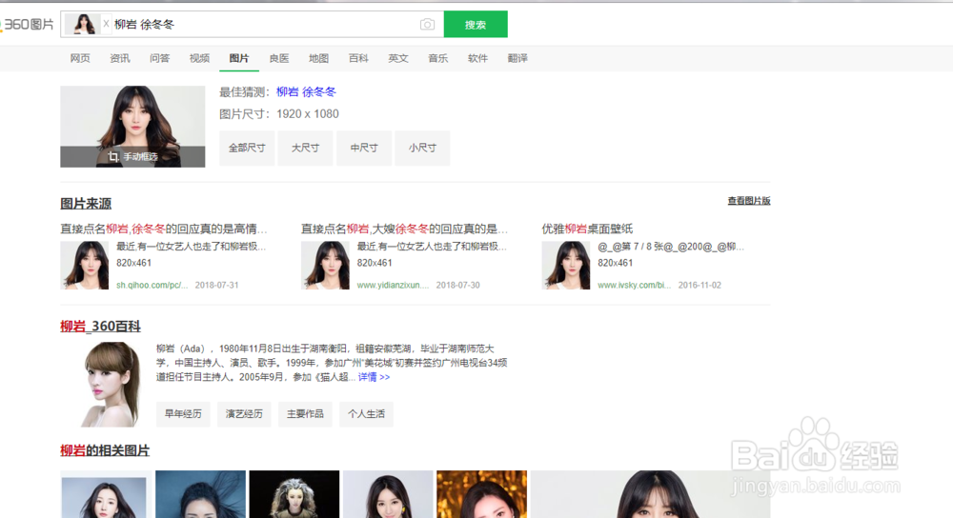Open first related image with grey-blue background
953x518 pixels.
point(106,494)
